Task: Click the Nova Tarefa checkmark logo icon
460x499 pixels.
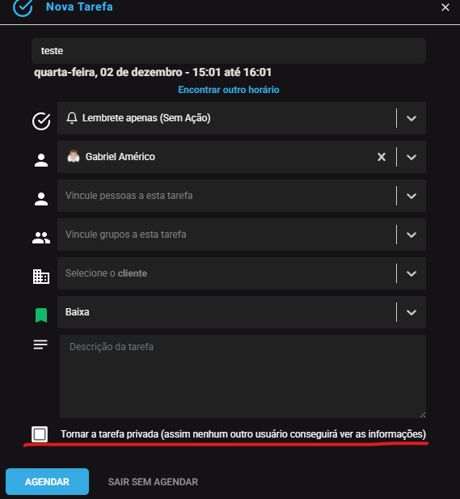Action: coord(23,7)
